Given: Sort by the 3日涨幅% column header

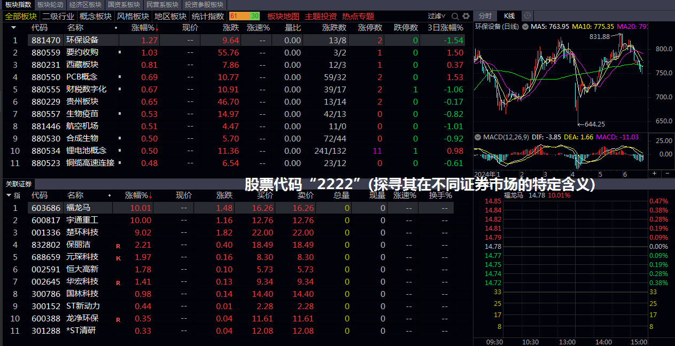Looking at the screenshot, I should coord(445,28).
